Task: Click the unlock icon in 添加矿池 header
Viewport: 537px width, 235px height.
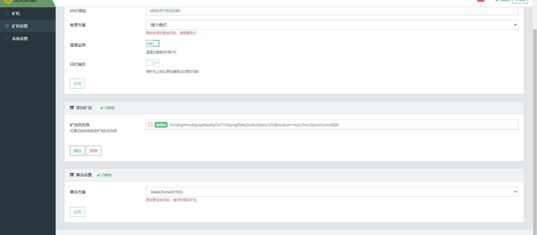Action: [102, 108]
